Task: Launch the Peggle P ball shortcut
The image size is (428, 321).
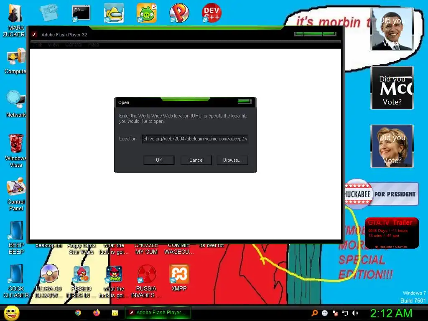Action: pos(179,13)
